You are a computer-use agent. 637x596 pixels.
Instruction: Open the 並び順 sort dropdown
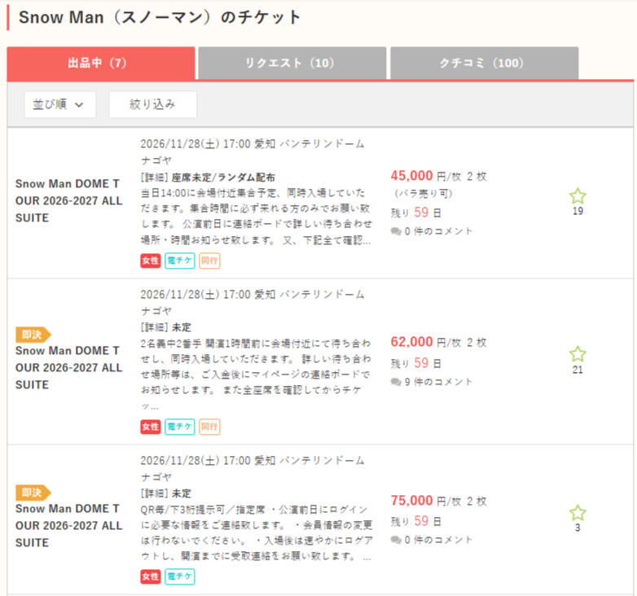[60, 104]
